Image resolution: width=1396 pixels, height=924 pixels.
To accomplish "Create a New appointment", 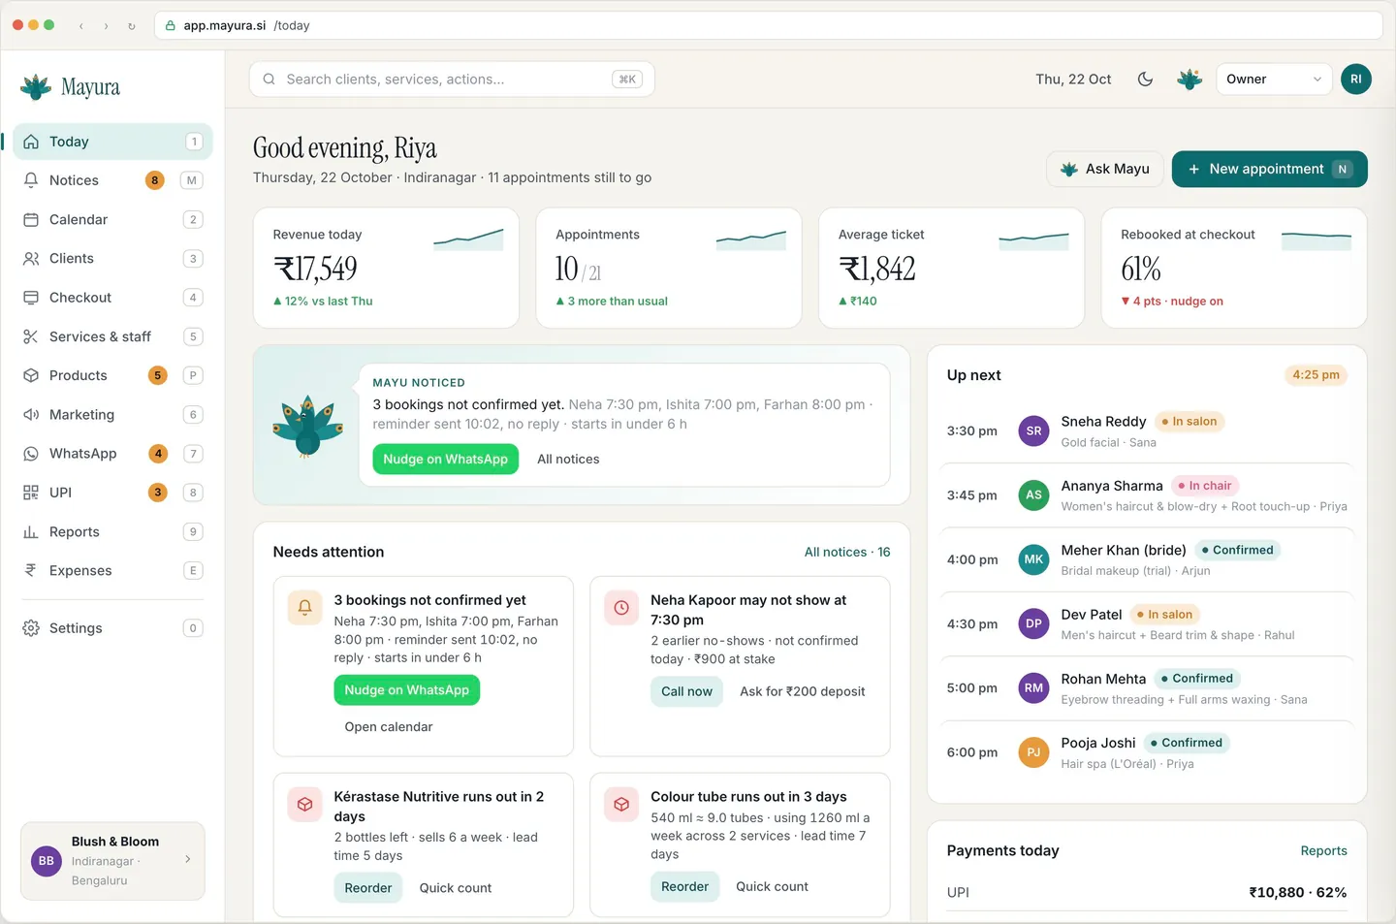I will pos(1269,169).
